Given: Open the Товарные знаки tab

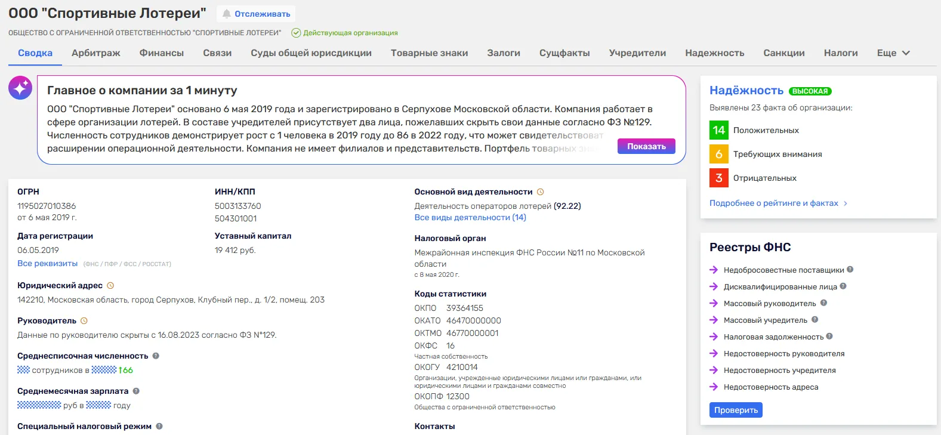Looking at the screenshot, I should 430,53.
